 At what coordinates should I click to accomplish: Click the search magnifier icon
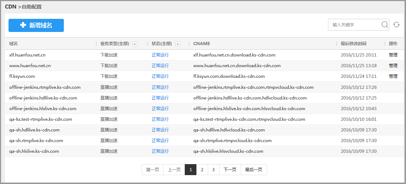(x=385, y=25)
